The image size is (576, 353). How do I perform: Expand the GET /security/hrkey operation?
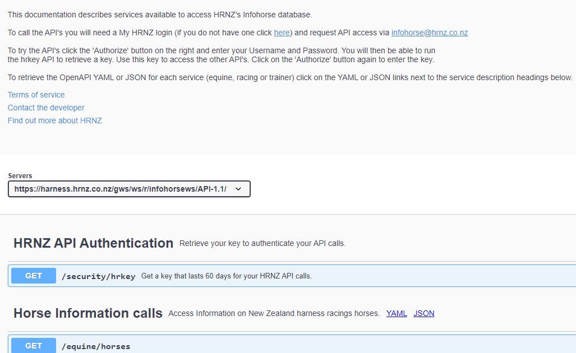[292, 276]
